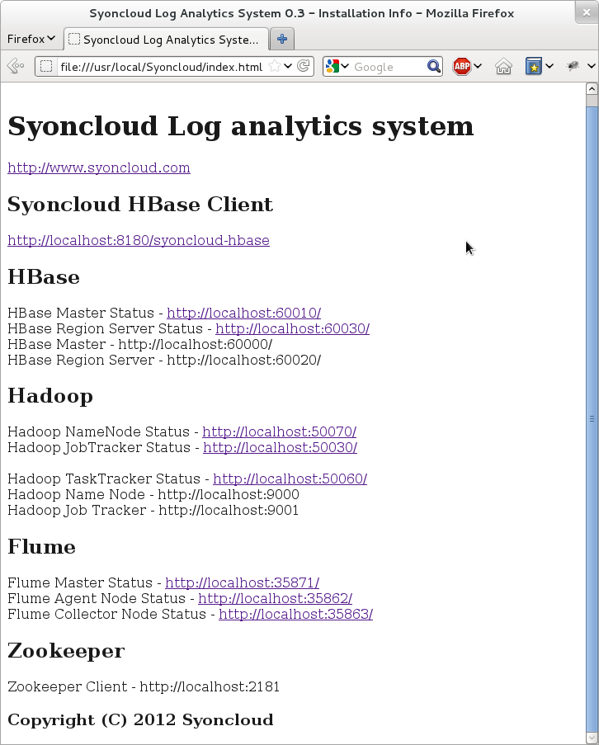Open Flume Master Status link localhost:35871
Screen dimensions: 599x745
coord(243,583)
